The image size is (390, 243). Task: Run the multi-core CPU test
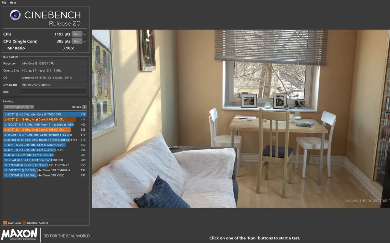click(x=77, y=34)
